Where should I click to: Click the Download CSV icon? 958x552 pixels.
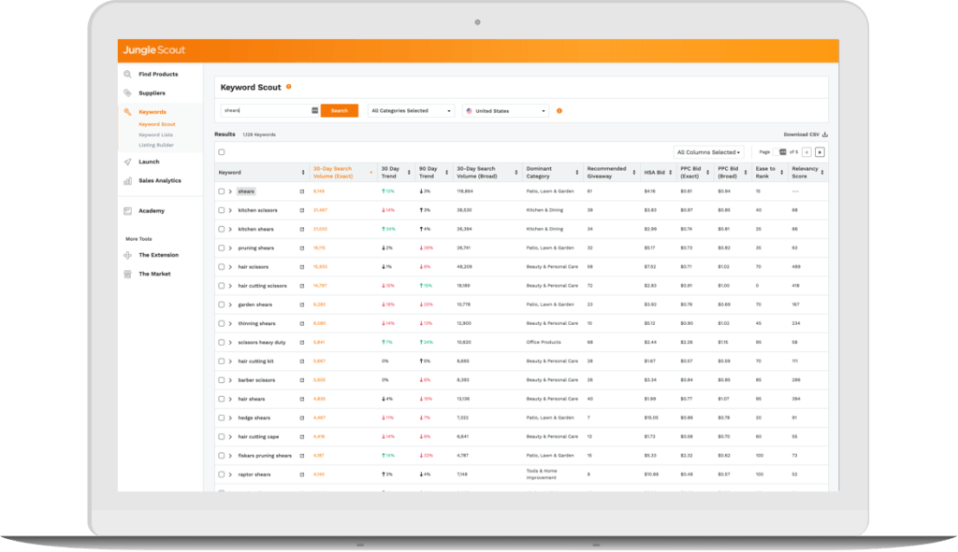point(825,134)
